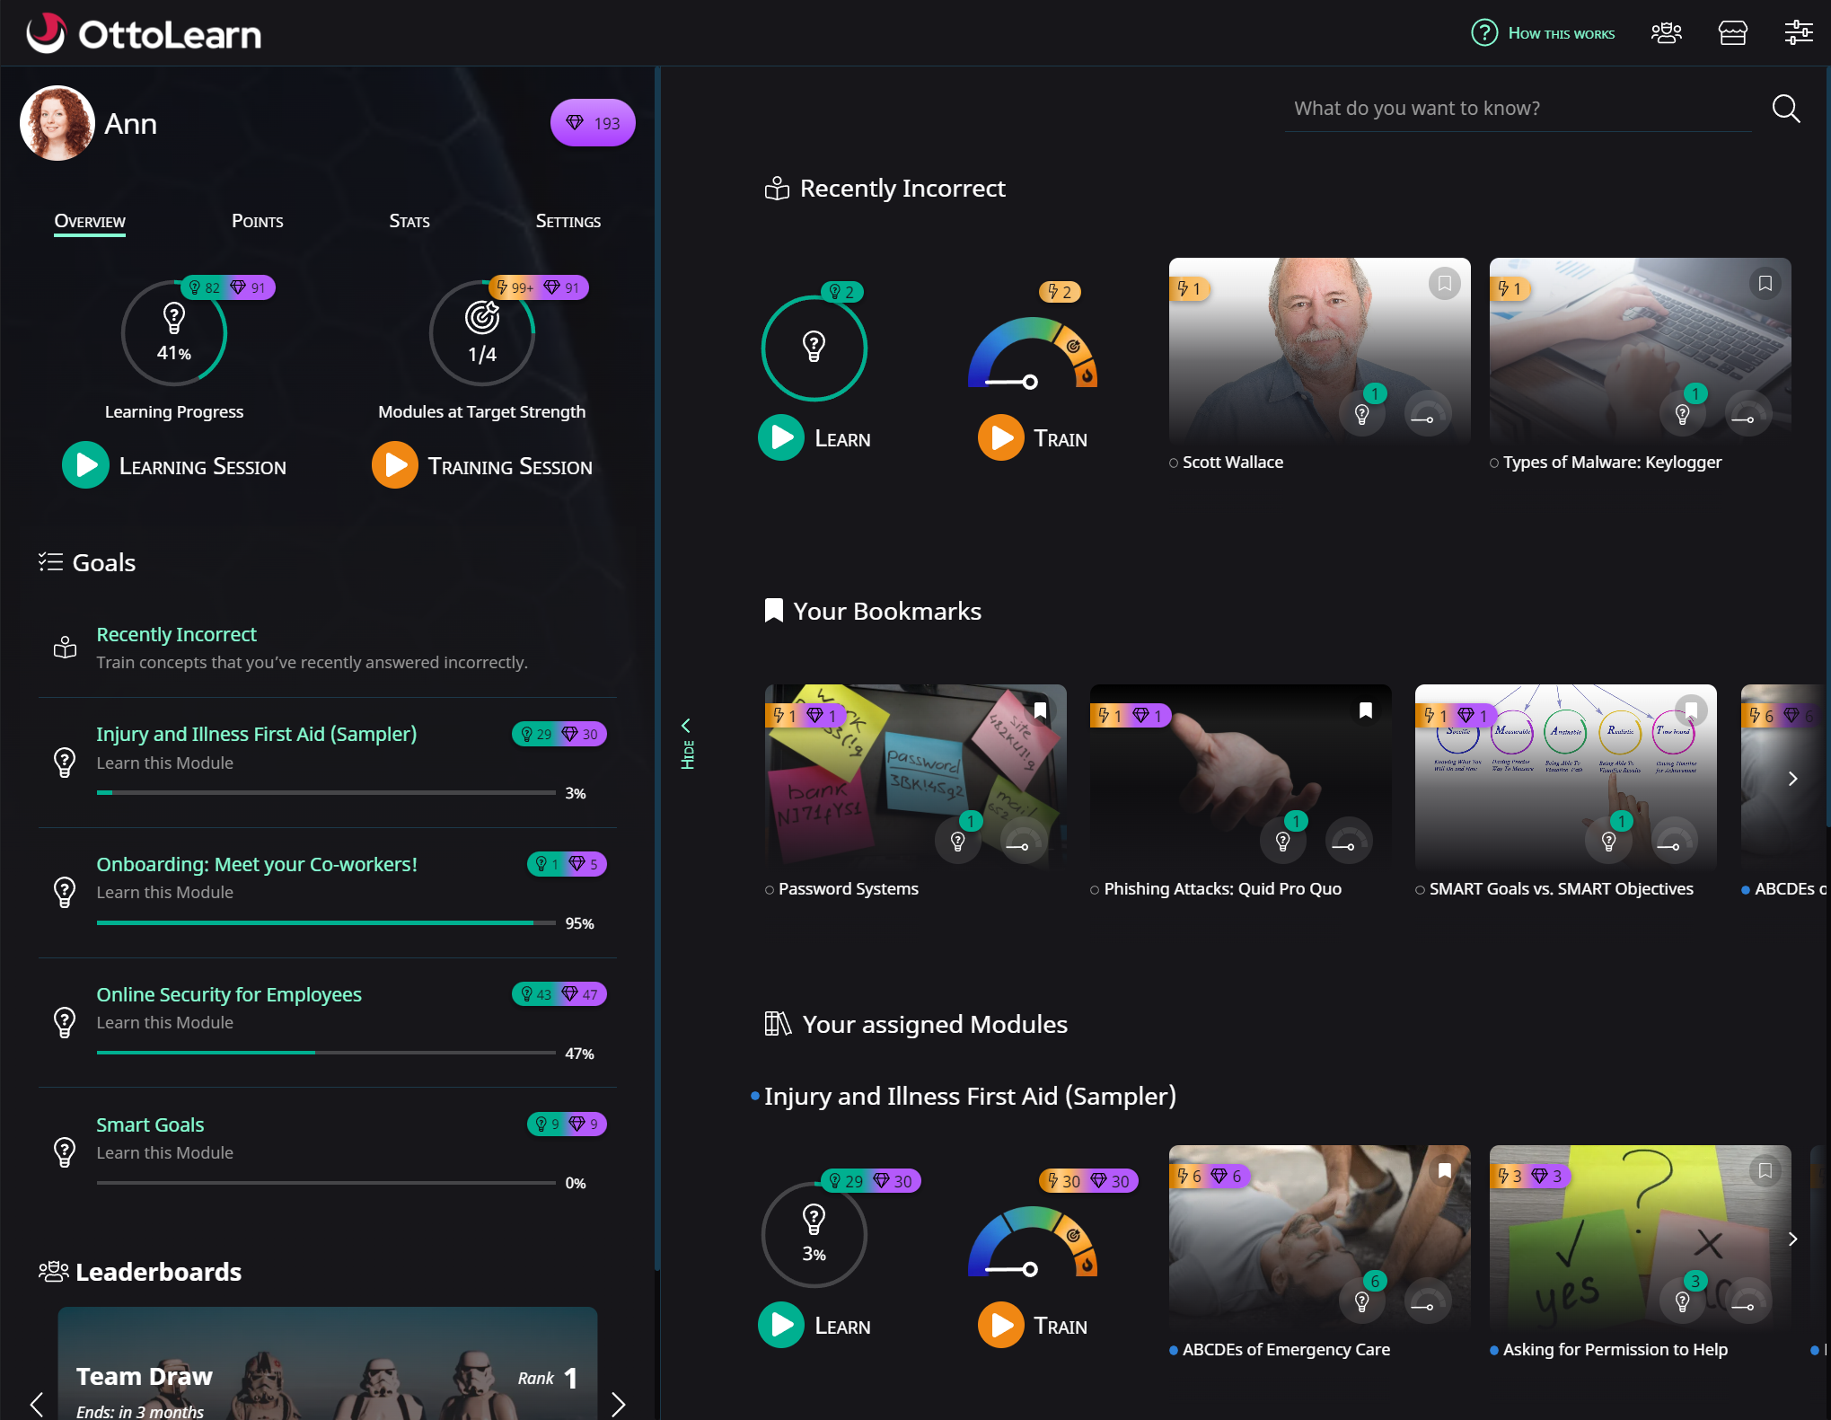This screenshot has height=1420, width=1831.
Task: Toggle bookmark on ABCDEs of Emergency Care card
Action: 1445,1170
